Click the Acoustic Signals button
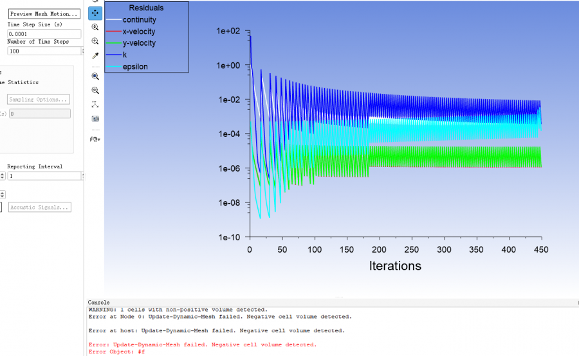The height and width of the screenshot is (356, 579). (x=39, y=208)
